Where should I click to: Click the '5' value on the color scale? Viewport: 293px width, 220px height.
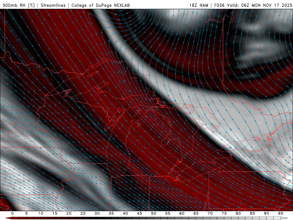[x=26, y=213]
